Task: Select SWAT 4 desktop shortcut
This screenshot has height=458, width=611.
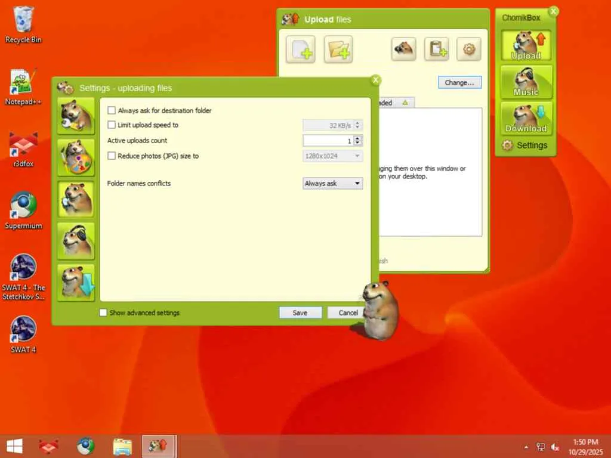Action: 23,334
